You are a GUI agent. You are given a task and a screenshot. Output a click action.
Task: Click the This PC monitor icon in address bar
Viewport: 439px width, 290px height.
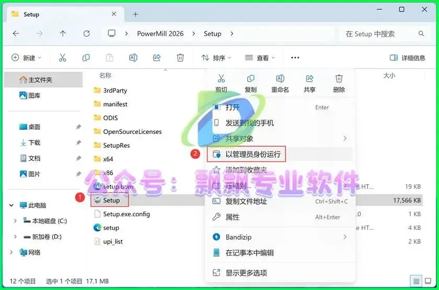(112, 34)
